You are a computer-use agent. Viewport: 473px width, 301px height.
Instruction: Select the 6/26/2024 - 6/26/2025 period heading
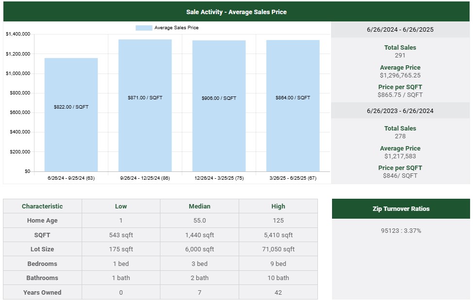tap(400, 30)
